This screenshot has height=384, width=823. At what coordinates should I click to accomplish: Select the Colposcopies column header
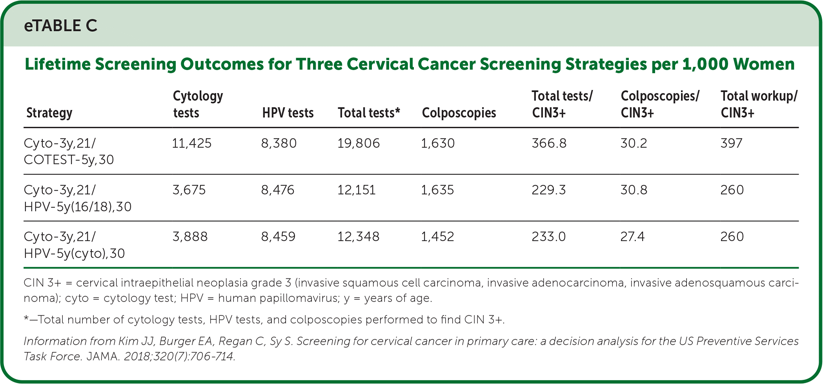click(459, 113)
